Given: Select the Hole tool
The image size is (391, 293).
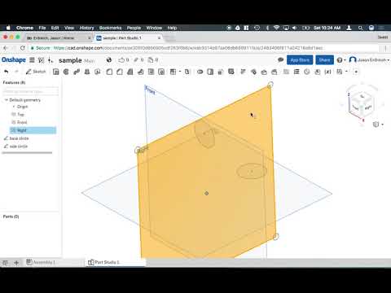Looking at the screenshot, I should click(161, 72).
